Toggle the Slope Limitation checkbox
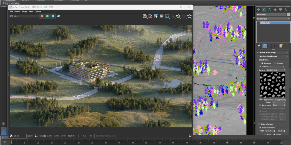The image size is (291, 145). [260, 127]
